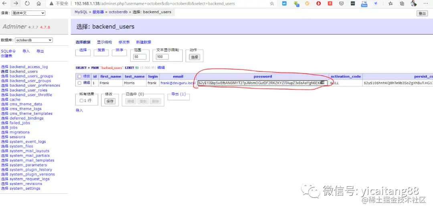Click the 编辑 link beside the SQL query
Viewport: 433px width, 211px height.
point(161,68)
